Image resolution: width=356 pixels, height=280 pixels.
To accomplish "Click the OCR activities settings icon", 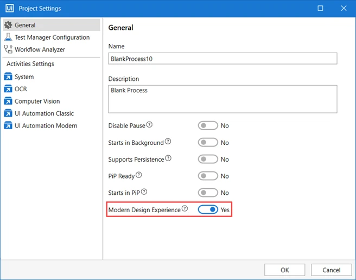I will coord(8,89).
